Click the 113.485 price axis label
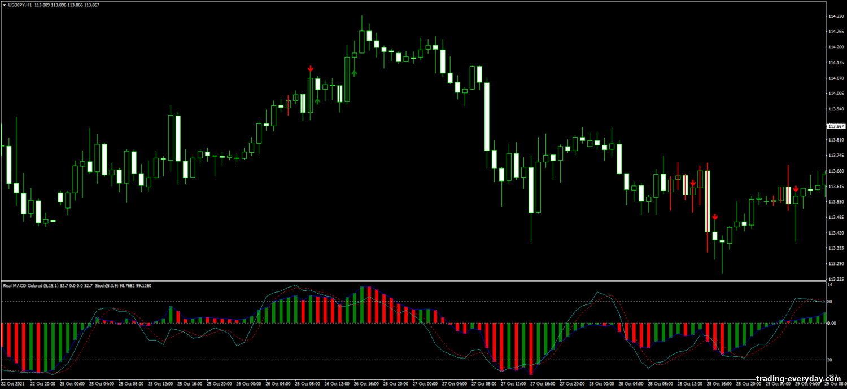Viewport: 847px width, 389px height. (835, 217)
